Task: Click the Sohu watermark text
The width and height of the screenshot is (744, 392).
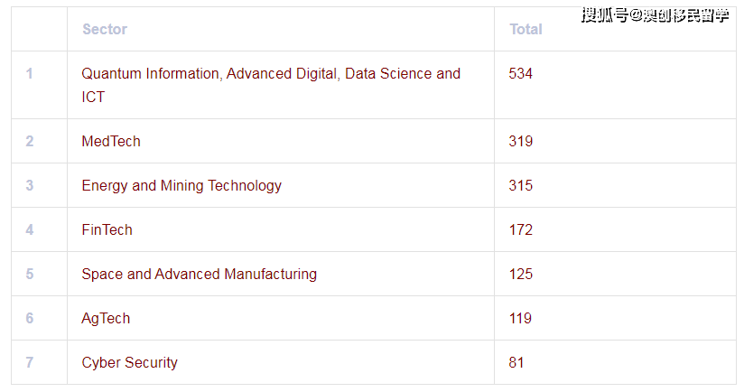Action: click(x=655, y=15)
